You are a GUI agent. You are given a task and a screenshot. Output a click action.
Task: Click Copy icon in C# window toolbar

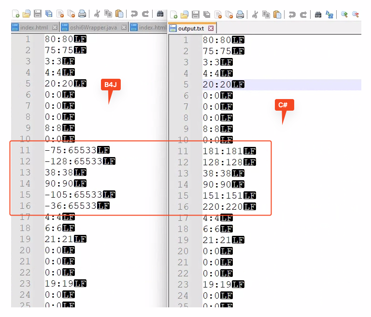coord(266,14)
